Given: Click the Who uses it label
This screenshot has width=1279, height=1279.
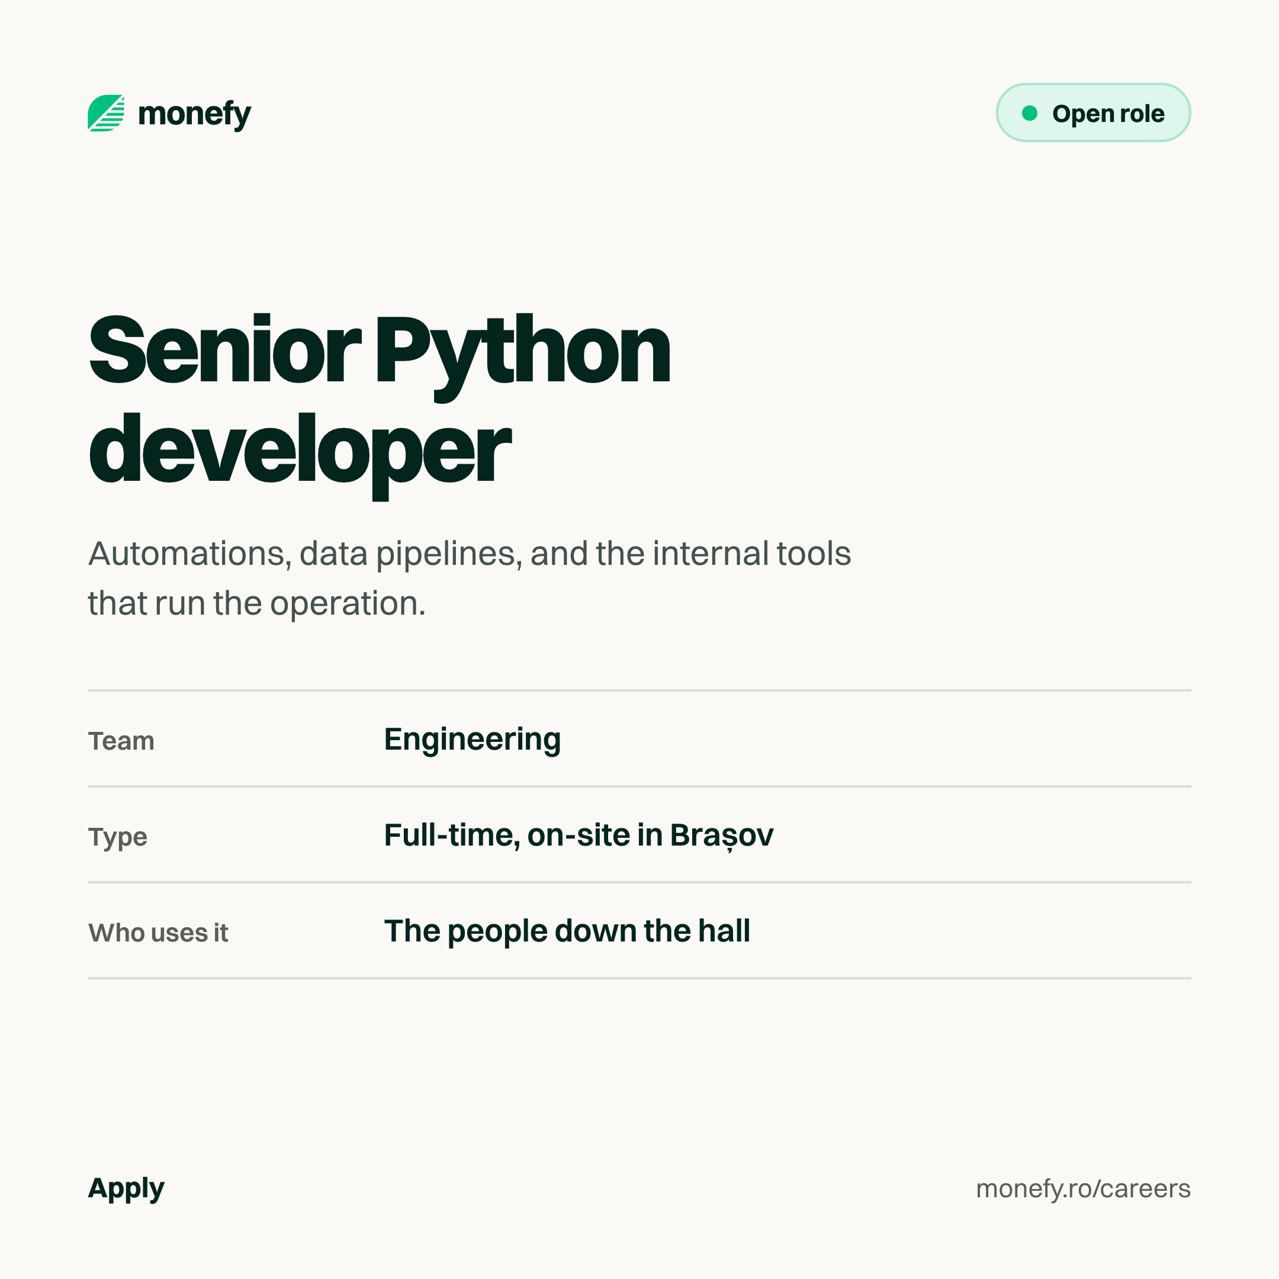Looking at the screenshot, I should tap(158, 933).
